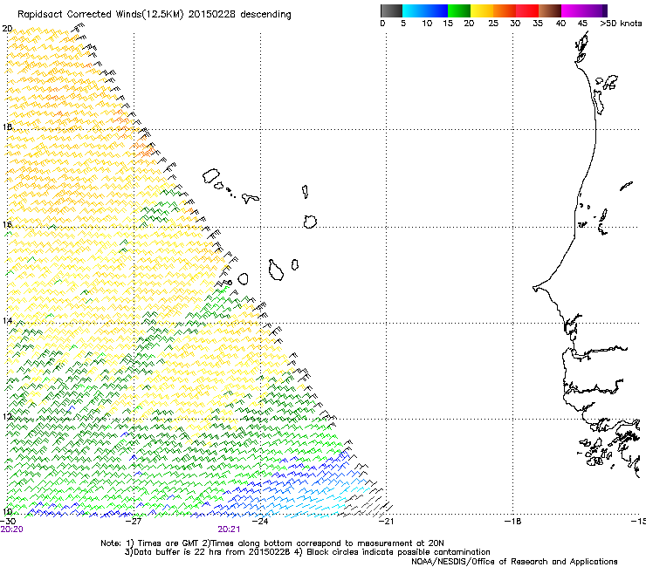Click the latitude label '18' on left axis
The height and width of the screenshot is (567, 646).
pos(7,126)
